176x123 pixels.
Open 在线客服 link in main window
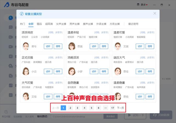(x=18, y=116)
